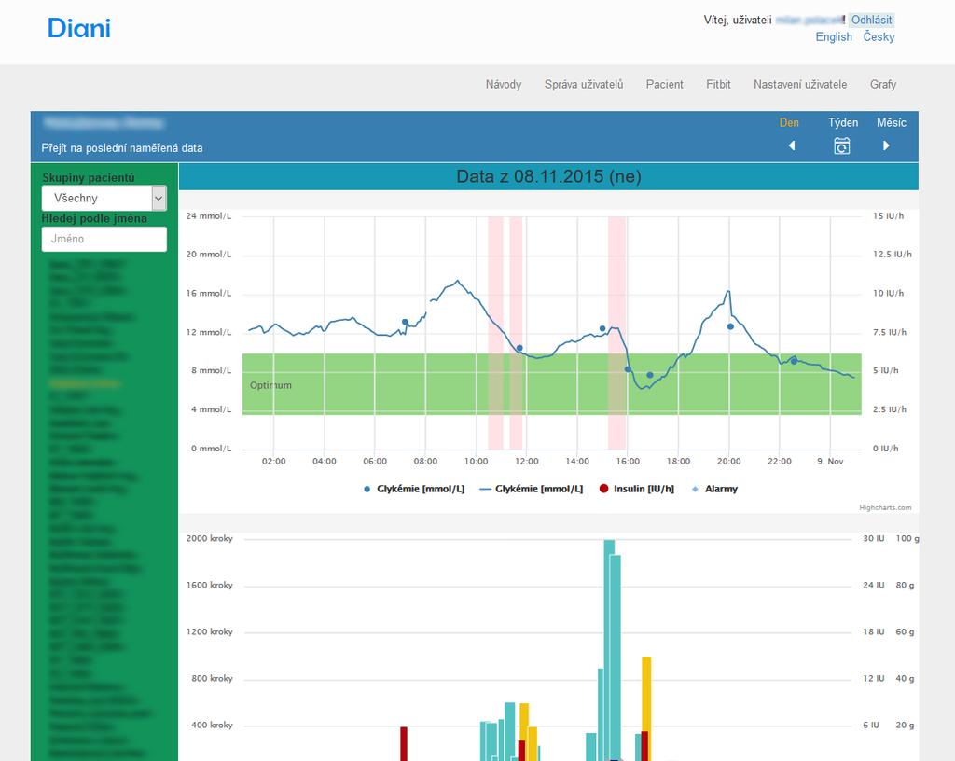Click the Odhlásit logout link
The height and width of the screenshot is (761, 955).
point(871,20)
